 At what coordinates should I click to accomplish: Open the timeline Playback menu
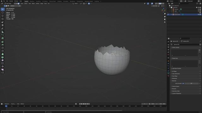click(x=7, y=104)
